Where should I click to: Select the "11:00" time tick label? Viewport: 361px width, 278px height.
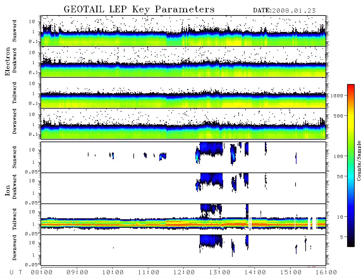click(x=149, y=273)
